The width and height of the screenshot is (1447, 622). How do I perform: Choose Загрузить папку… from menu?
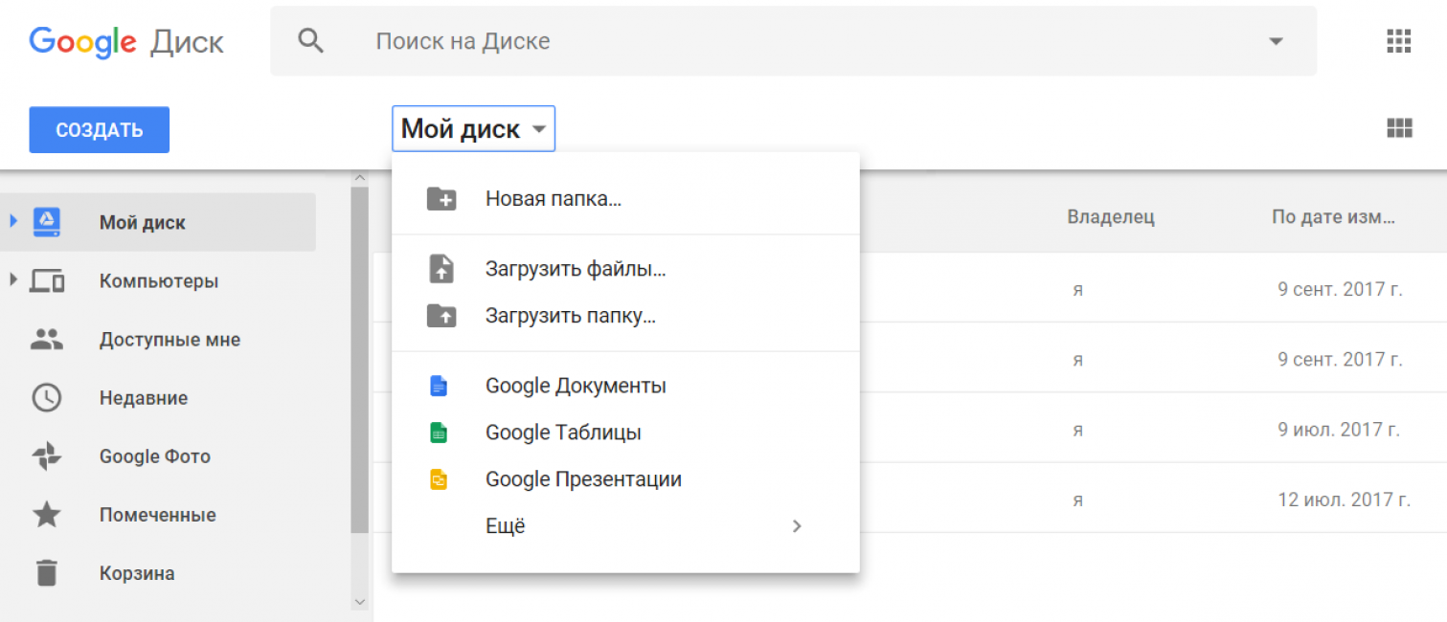pos(625,316)
